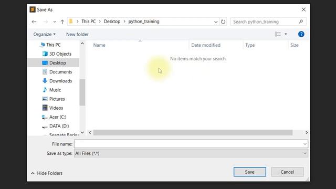Open the Organize menu

coord(44,34)
